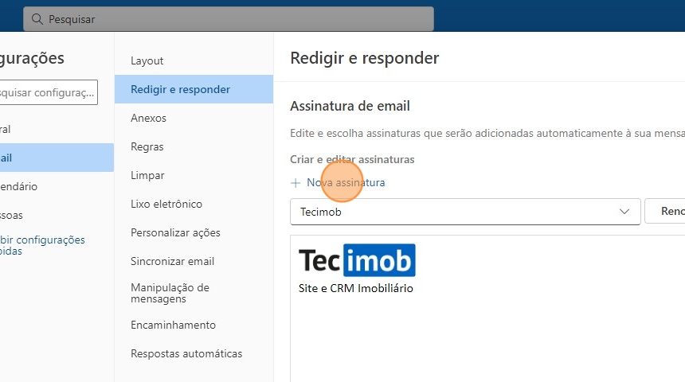Open the Anexos settings
Viewport: 685px width, 382px height.
pyautogui.click(x=149, y=118)
